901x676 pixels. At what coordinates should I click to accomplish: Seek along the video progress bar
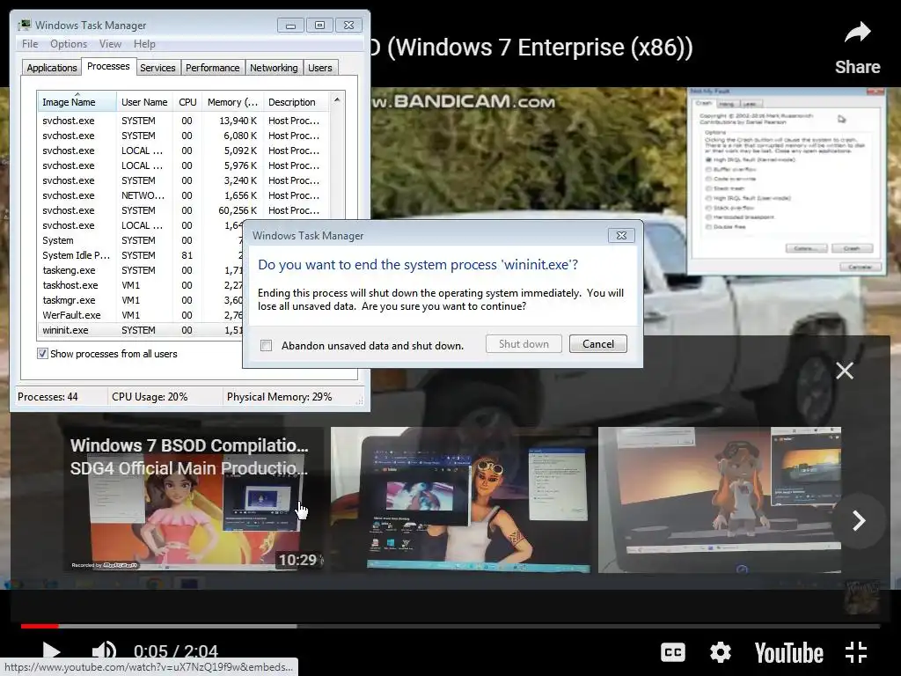(450, 626)
